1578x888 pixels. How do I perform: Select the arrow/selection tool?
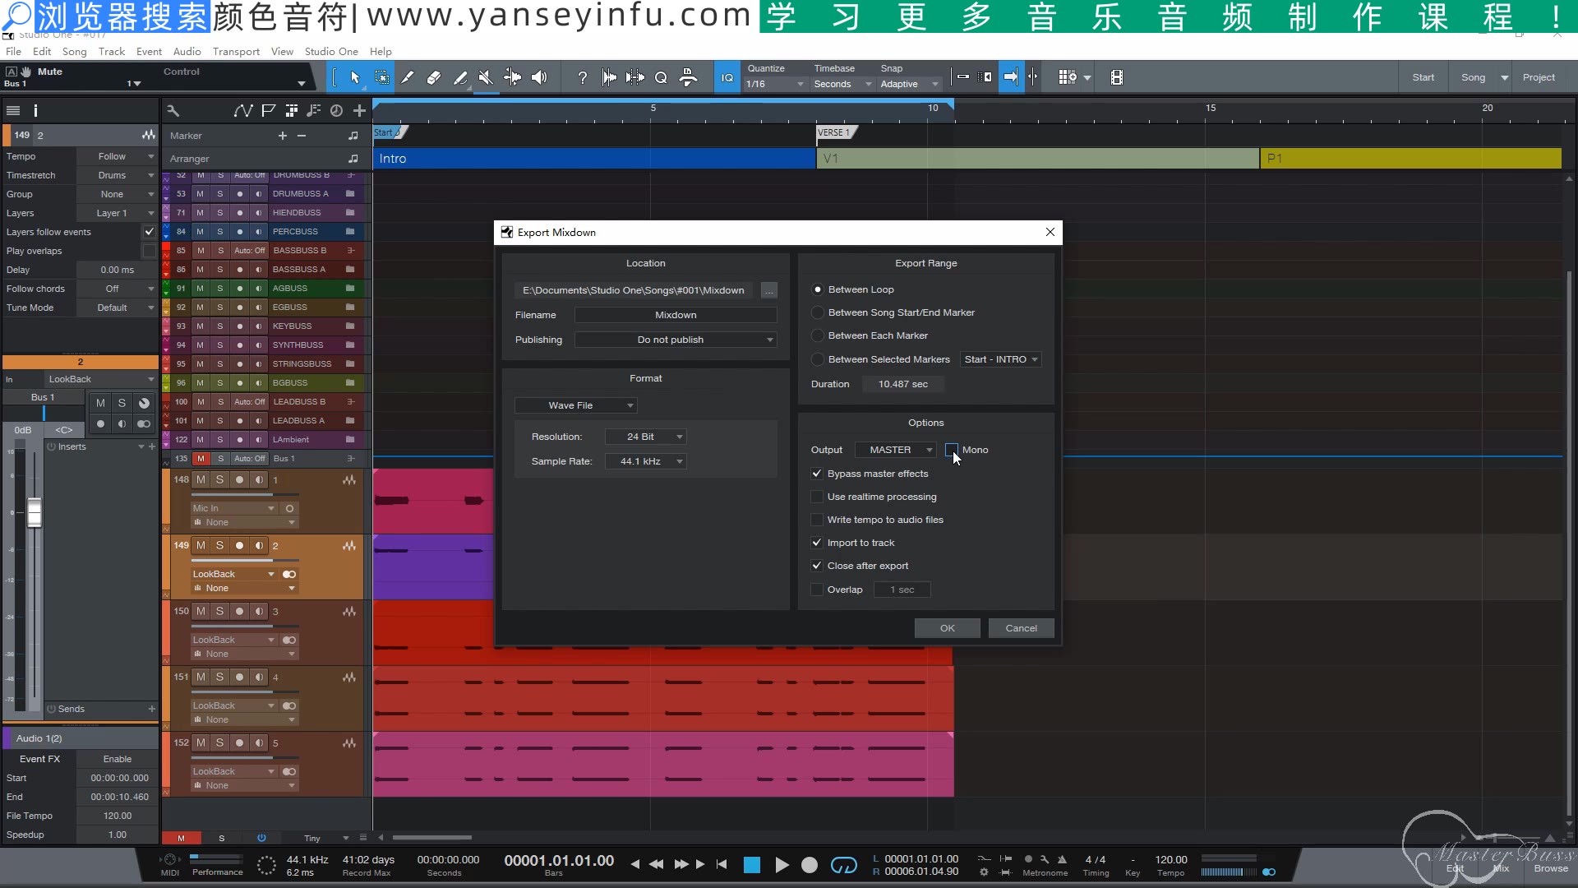(x=353, y=76)
